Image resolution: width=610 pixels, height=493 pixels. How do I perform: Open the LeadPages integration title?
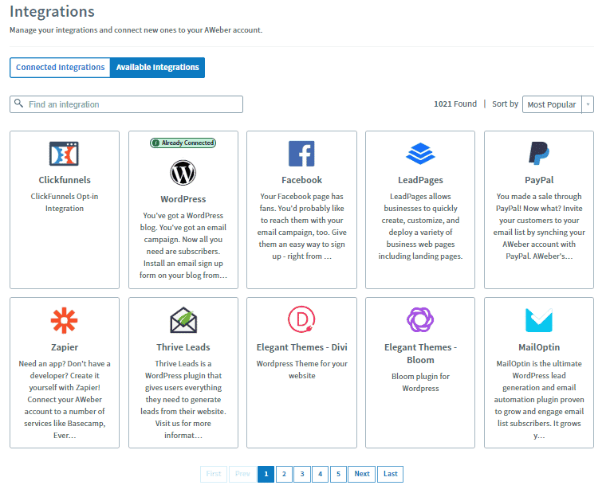(420, 180)
